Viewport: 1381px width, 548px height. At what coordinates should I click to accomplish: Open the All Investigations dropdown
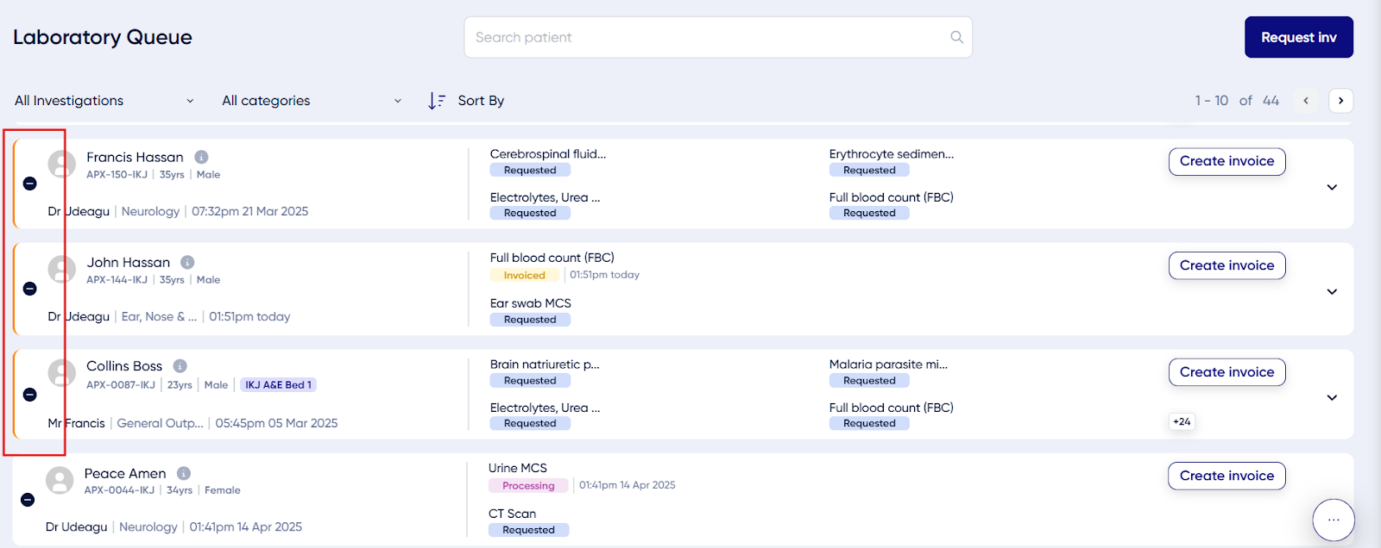tap(104, 101)
